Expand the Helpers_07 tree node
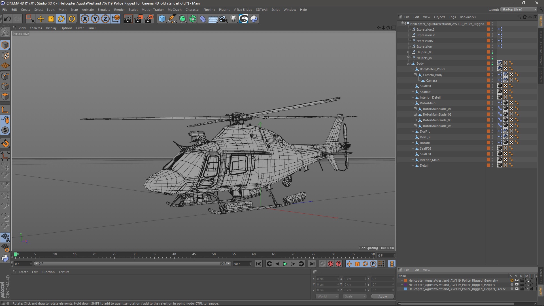This screenshot has width=544, height=306. 409,58
